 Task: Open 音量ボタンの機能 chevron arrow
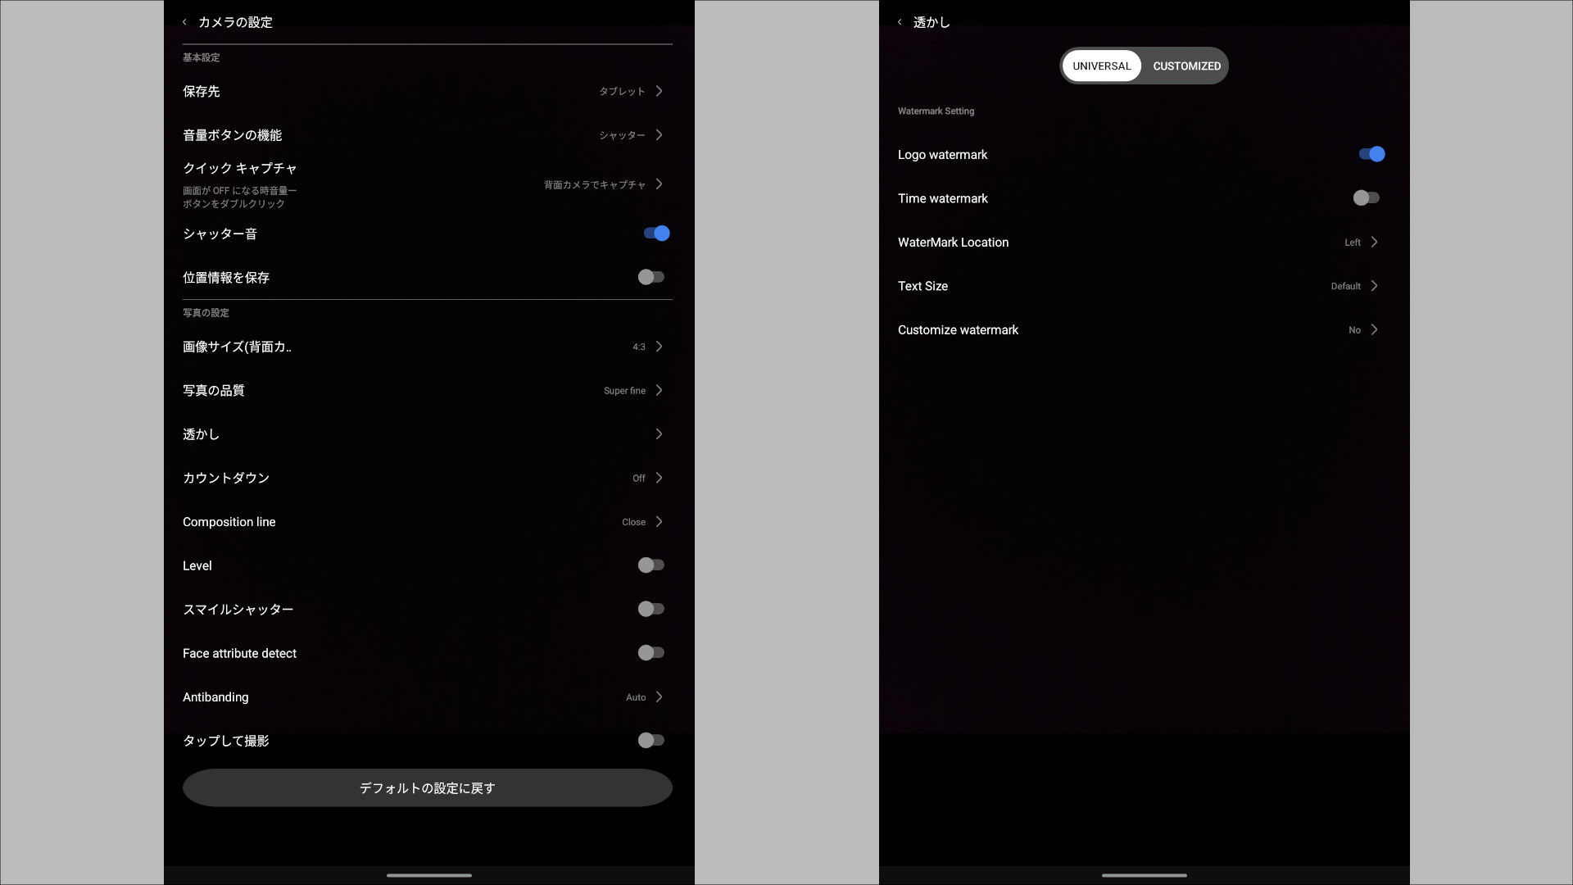tap(659, 135)
